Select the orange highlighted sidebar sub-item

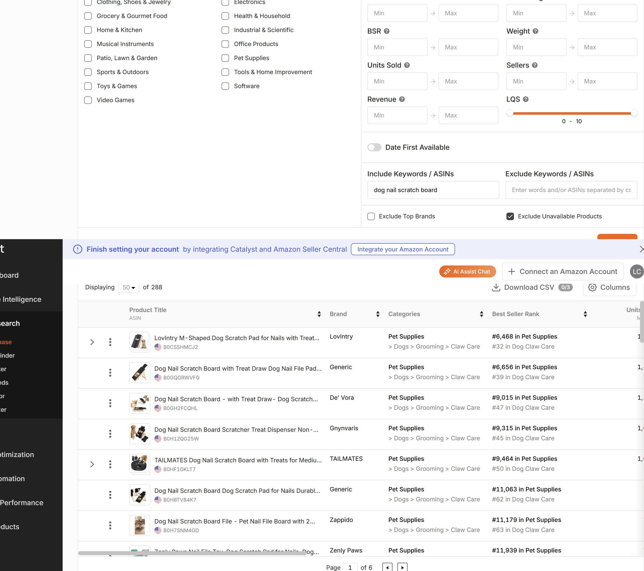click(6, 342)
